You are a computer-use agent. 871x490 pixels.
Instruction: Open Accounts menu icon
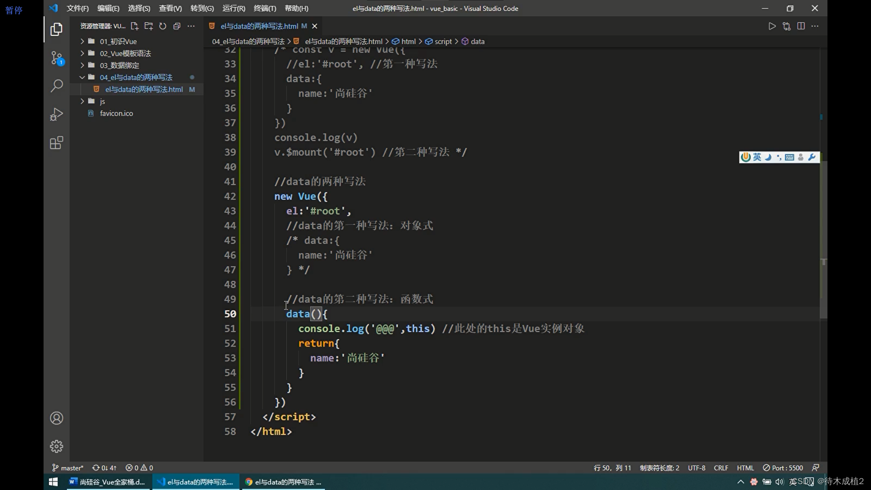(x=56, y=418)
